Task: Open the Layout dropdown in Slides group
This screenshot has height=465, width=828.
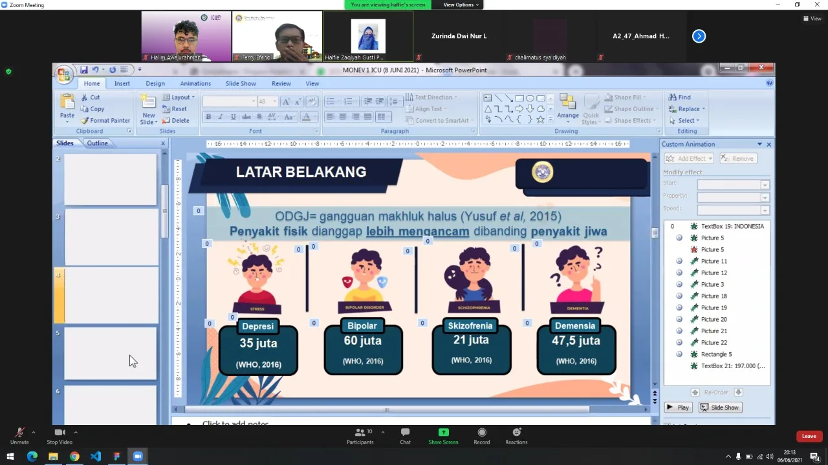Action: click(178, 98)
